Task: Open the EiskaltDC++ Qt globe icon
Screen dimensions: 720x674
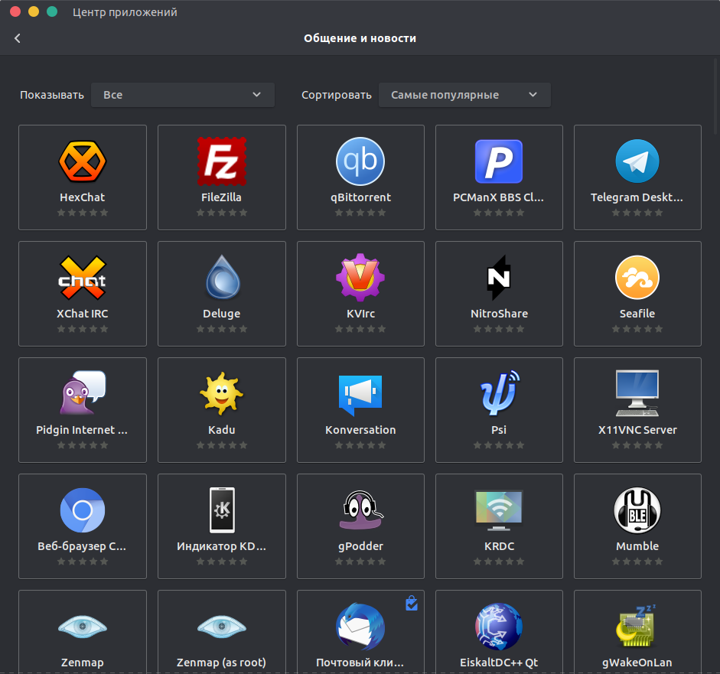Action: pos(499,627)
